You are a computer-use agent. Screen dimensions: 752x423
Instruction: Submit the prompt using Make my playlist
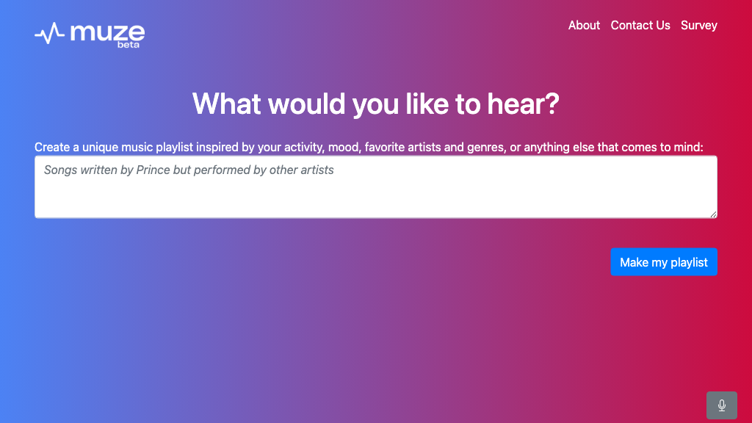(663, 262)
